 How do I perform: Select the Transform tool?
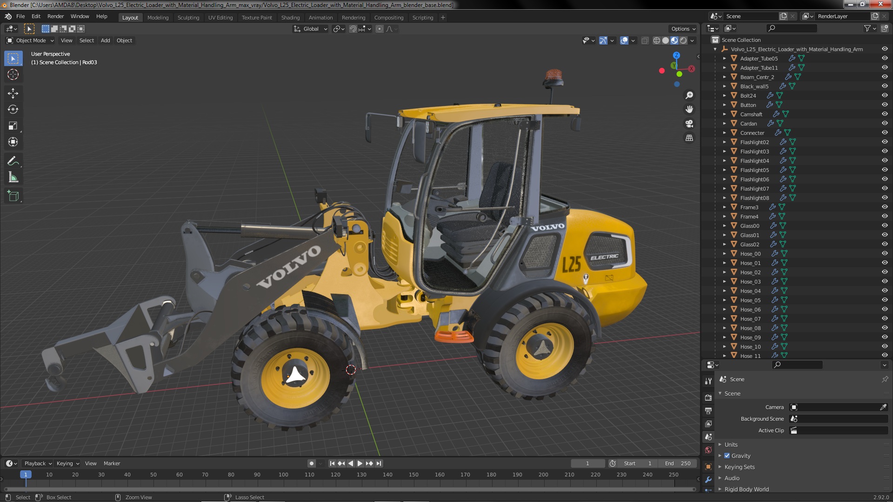[x=13, y=142]
